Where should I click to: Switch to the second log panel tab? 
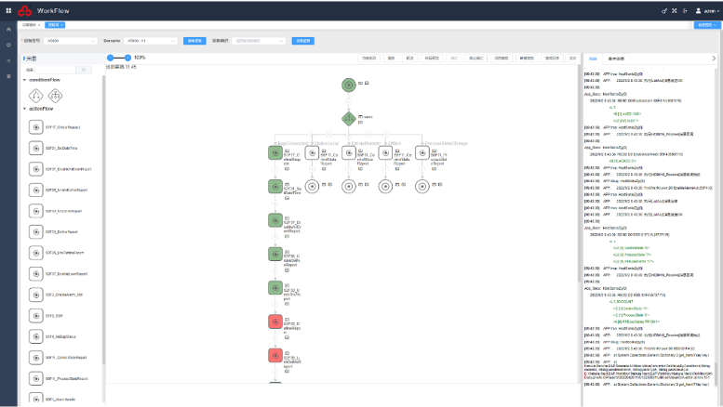click(x=616, y=59)
